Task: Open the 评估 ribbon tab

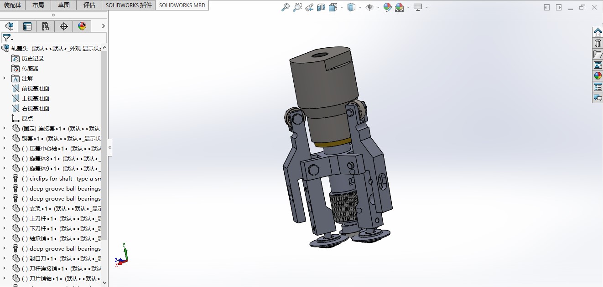Action: click(89, 5)
